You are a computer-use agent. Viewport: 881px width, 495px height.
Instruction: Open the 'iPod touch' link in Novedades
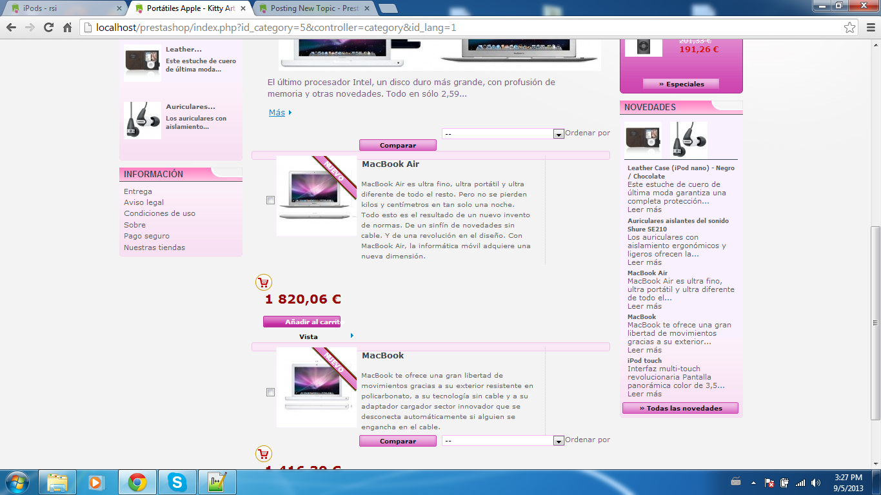coord(644,361)
